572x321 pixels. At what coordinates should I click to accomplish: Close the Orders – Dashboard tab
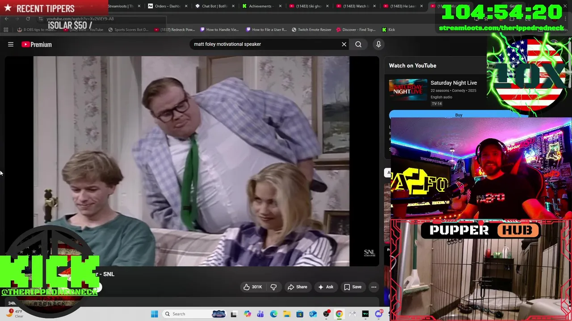186,6
